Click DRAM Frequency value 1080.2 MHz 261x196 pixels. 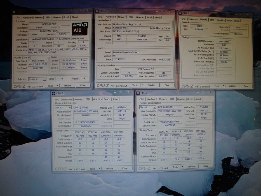[224, 41]
